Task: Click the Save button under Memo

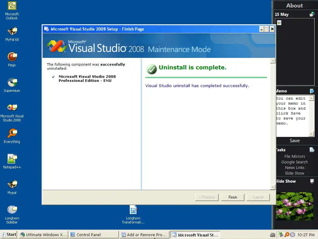Action: coord(294,141)
